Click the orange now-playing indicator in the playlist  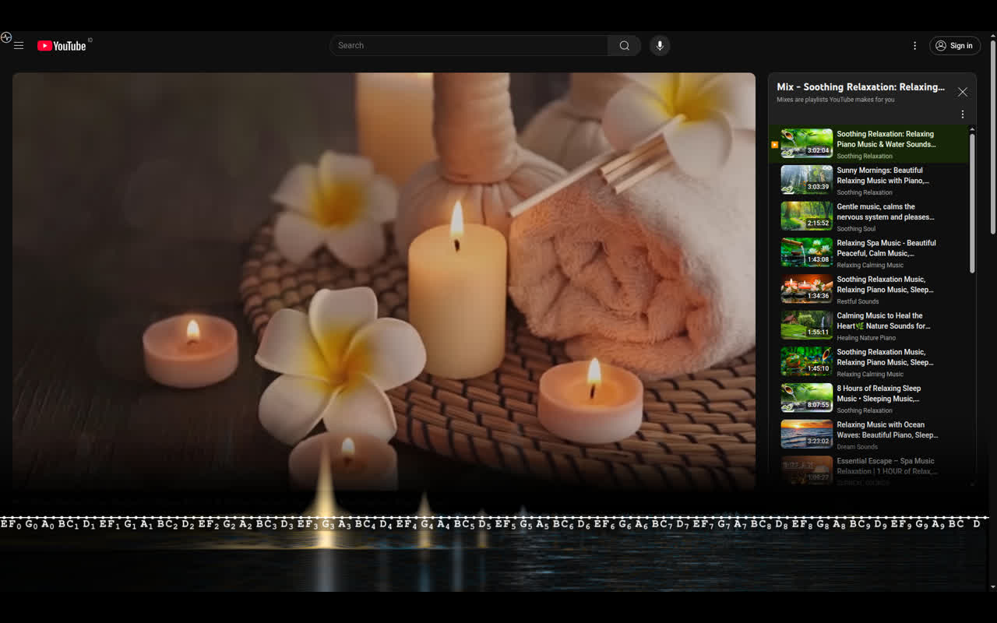coord(774,144)
